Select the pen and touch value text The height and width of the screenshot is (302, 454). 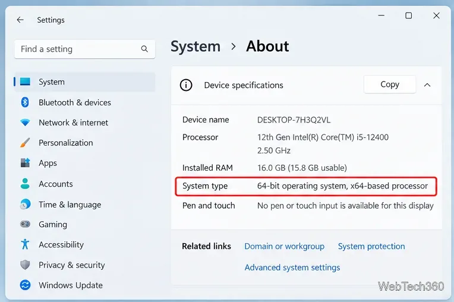345,206
